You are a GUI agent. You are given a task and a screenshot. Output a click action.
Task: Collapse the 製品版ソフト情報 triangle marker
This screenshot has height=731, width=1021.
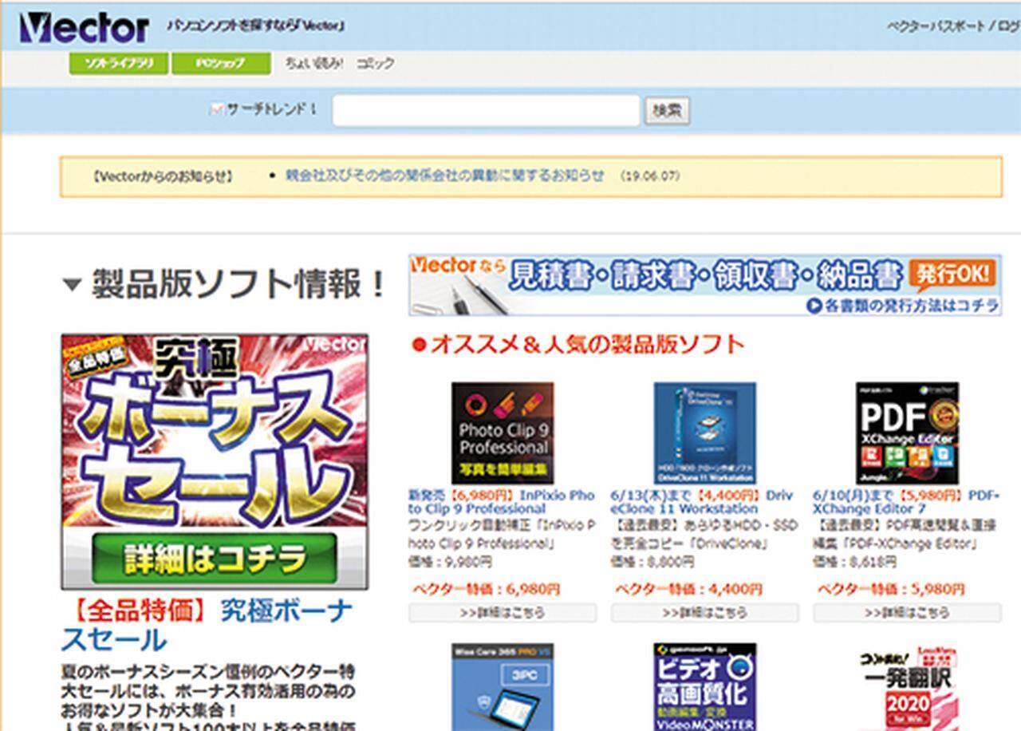point(72,285)
